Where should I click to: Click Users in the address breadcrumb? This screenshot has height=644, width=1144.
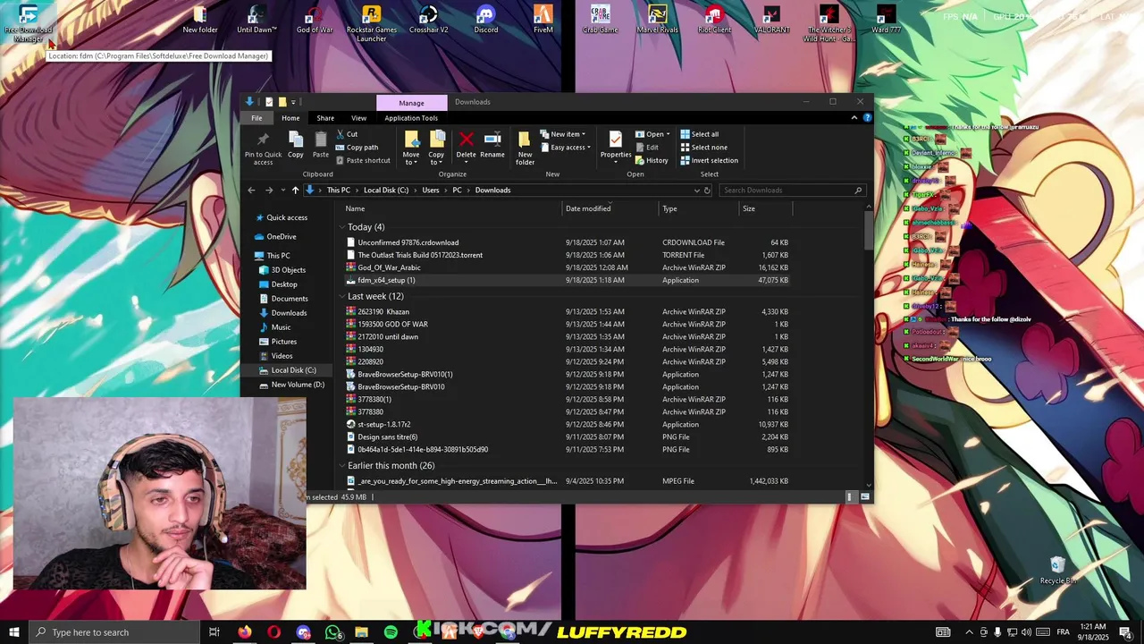pyautogui.click(x=431, y=191)
